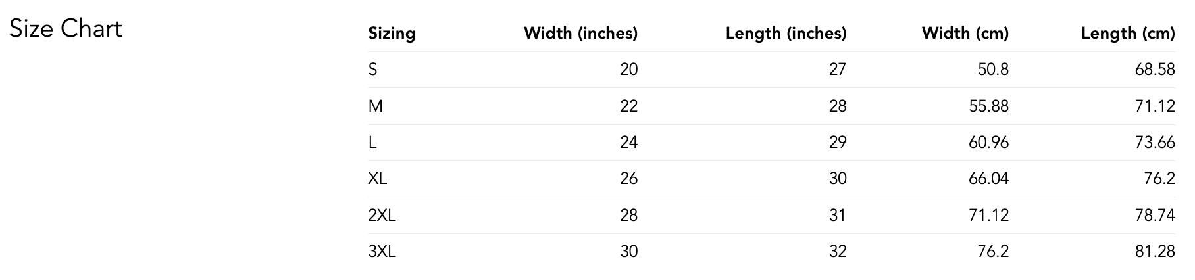Click the Width (inches) column header

(x=580, y=33)
